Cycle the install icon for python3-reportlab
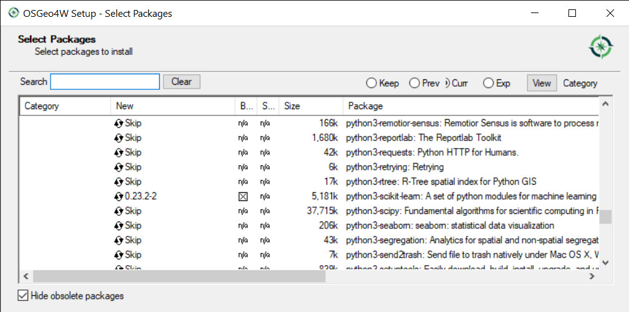 click(x=119, y=138)
